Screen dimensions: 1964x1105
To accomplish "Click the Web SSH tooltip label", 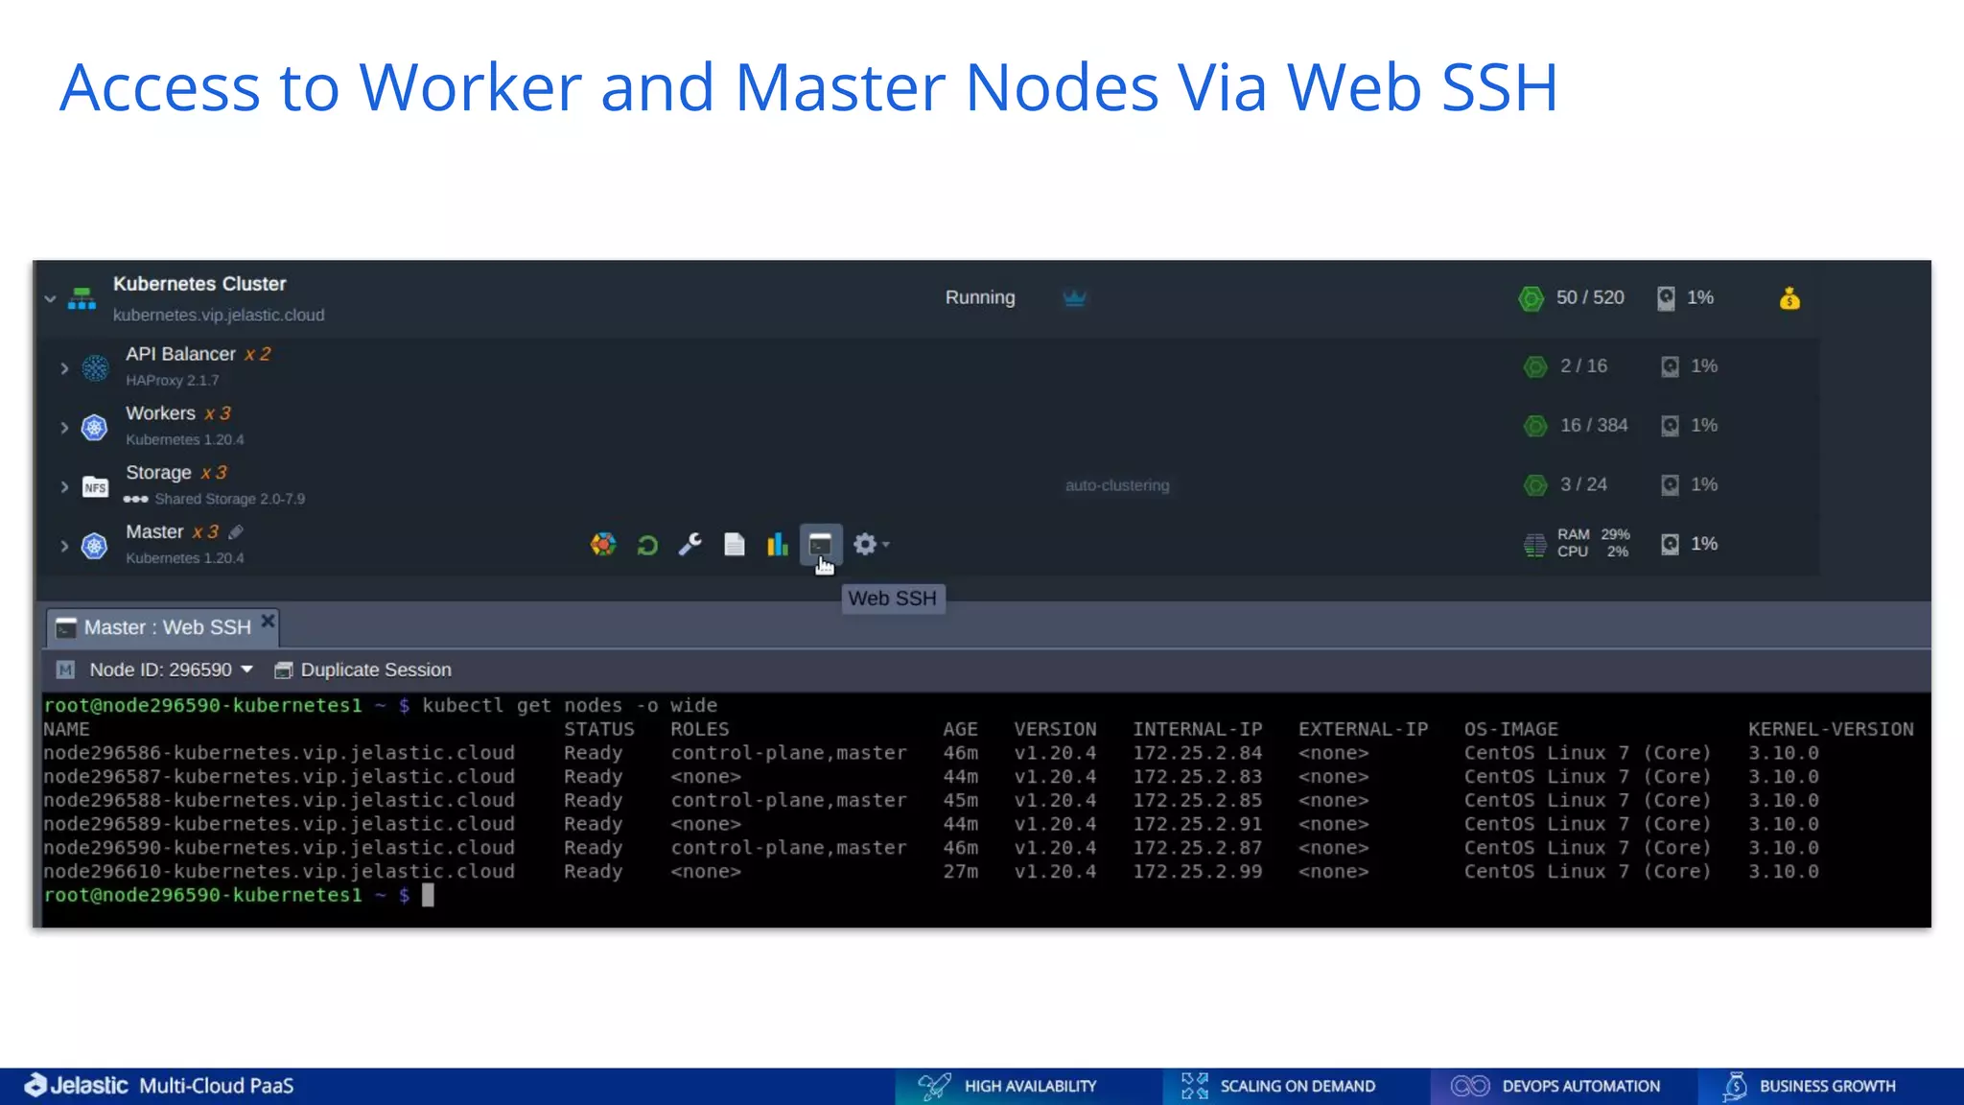I will point(893,599).
